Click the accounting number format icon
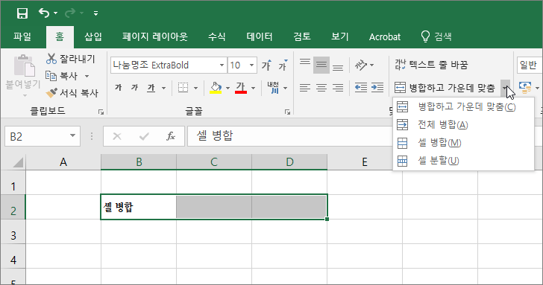Screen dimensions: 543x285 pos(525,88)
